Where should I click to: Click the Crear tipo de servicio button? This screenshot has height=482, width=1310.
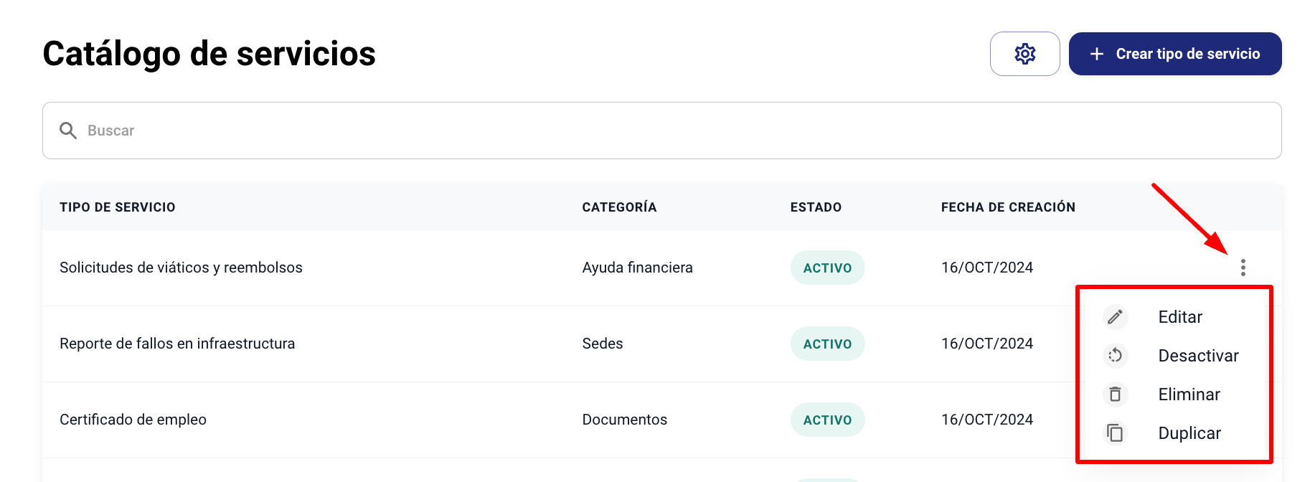click(x=1174, y=54)
